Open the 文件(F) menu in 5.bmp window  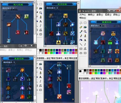point(82,15)
